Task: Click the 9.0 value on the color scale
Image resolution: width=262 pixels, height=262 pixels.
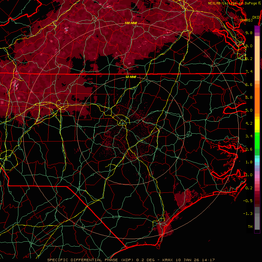Action: tap(249, 46)
